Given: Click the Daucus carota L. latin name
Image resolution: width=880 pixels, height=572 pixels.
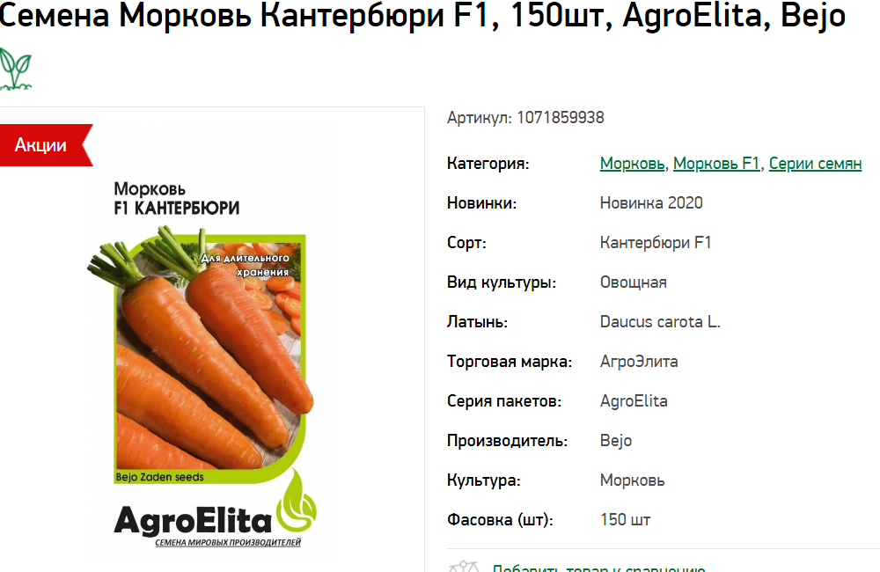Looking at the screenshot, I should pos(660,322).
